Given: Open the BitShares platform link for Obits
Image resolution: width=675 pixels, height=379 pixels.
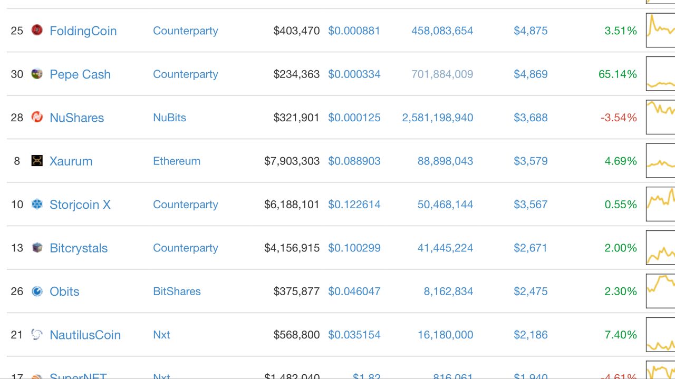Looking at the screenshot, I should 177,291.
